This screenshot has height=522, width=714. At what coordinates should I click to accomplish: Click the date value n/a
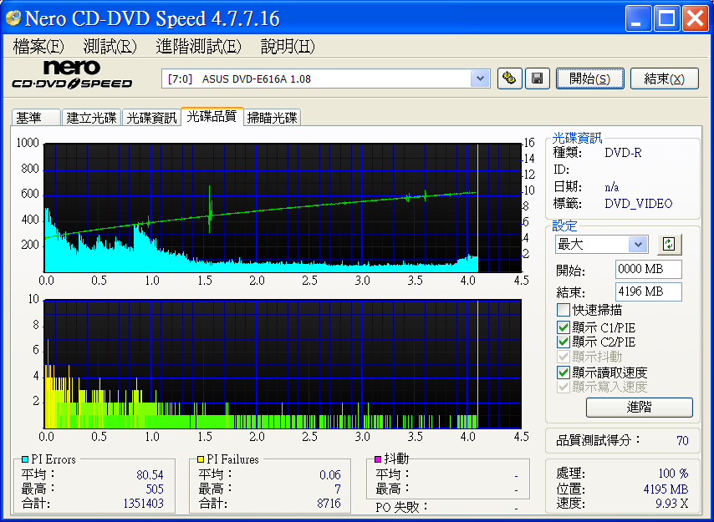[x=611, y=187]
